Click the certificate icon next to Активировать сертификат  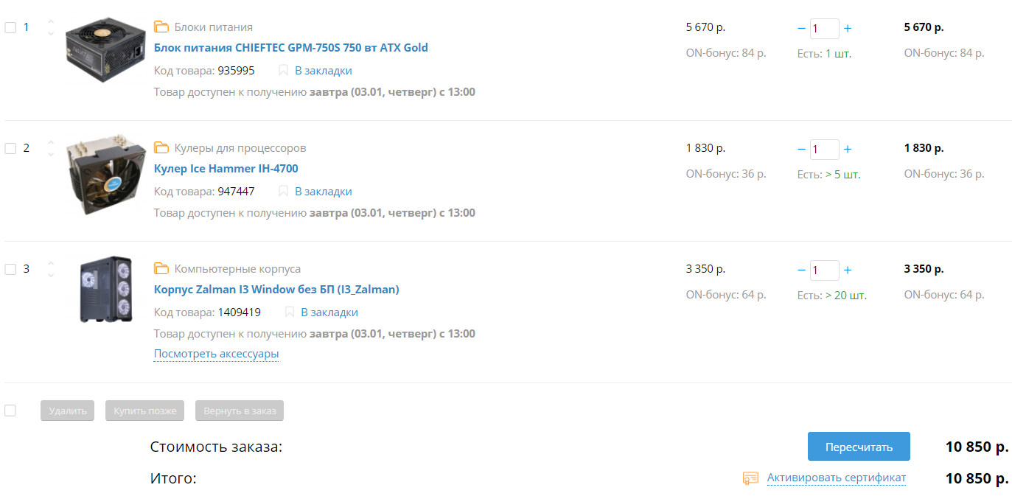pos(750,478)
